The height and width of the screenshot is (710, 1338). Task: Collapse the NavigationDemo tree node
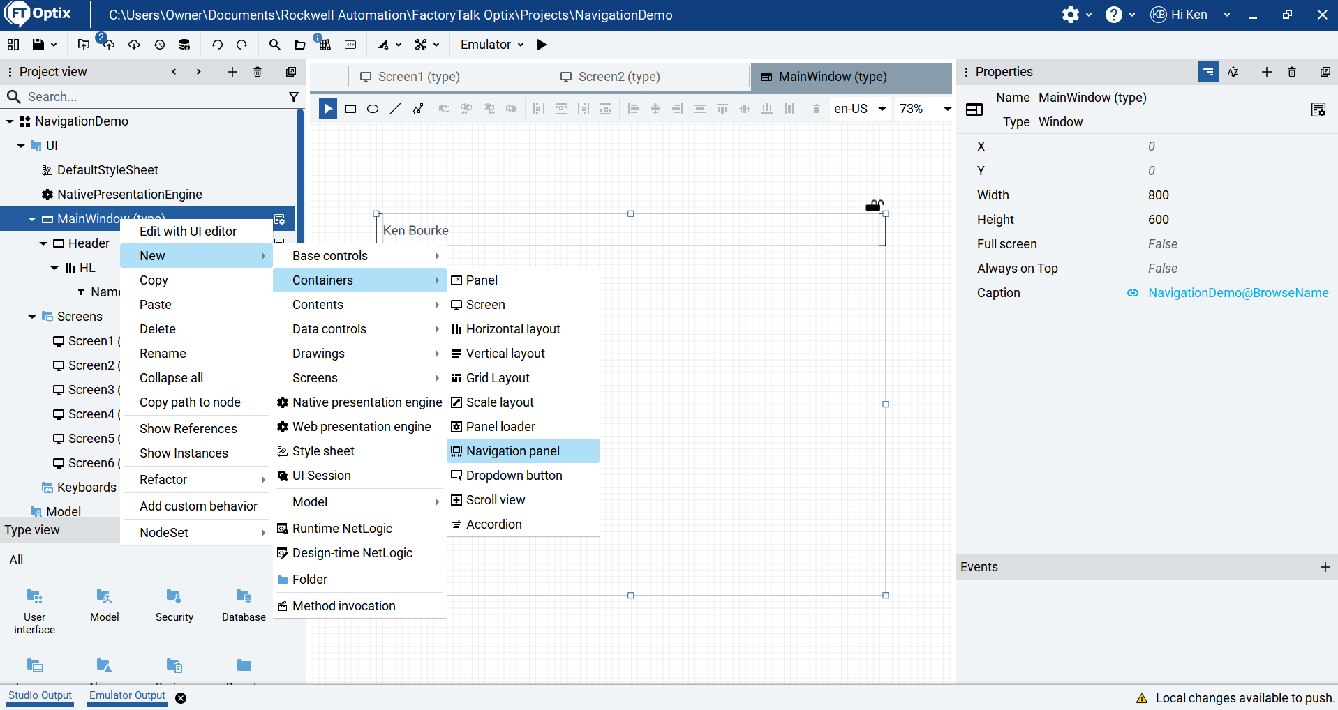pos(10,121)
